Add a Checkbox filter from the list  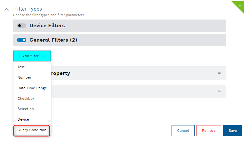tap(26, 99)
